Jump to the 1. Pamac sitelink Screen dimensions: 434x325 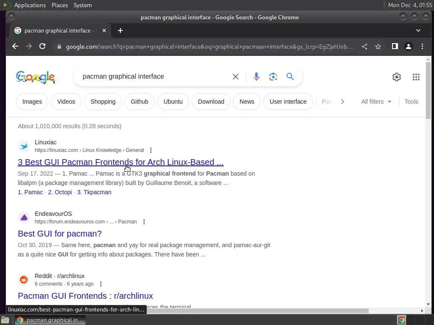(x=31, y=193)
